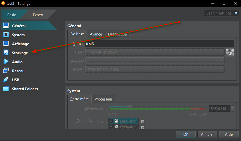Open System settings via chip icon
Screen dimensions: 241x141
point(6,35)
